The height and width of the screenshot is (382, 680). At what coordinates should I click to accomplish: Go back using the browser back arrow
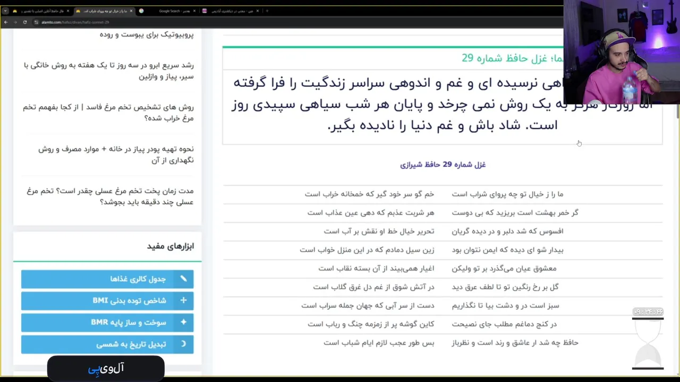6,22
